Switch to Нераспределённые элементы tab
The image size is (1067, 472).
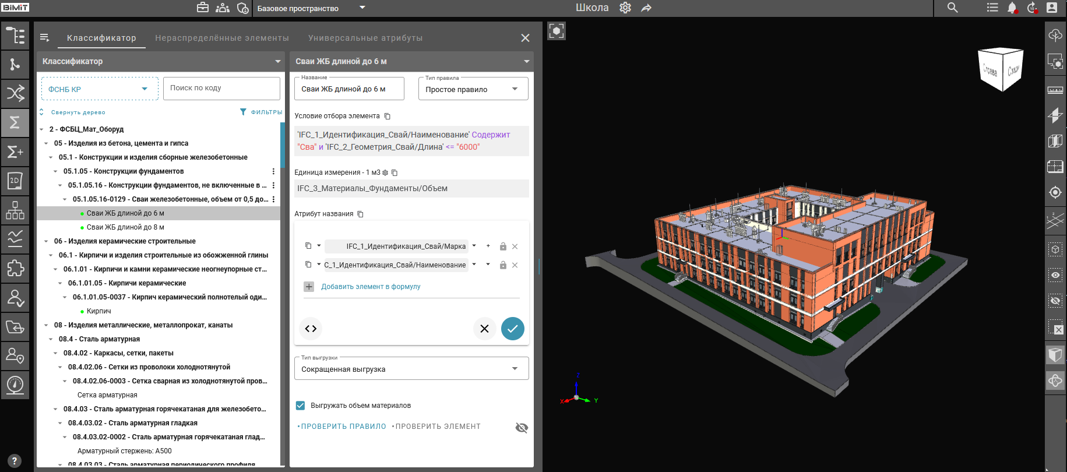pos(222,38)
